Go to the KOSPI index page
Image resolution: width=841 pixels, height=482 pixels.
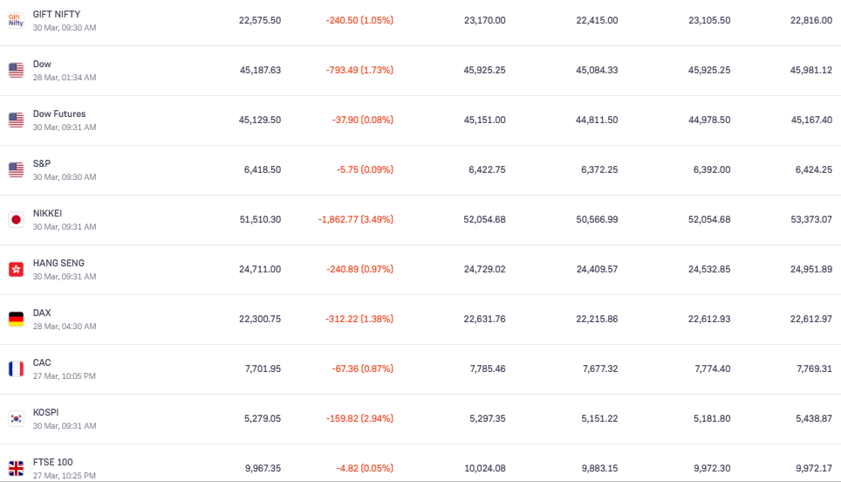(45, 412)
